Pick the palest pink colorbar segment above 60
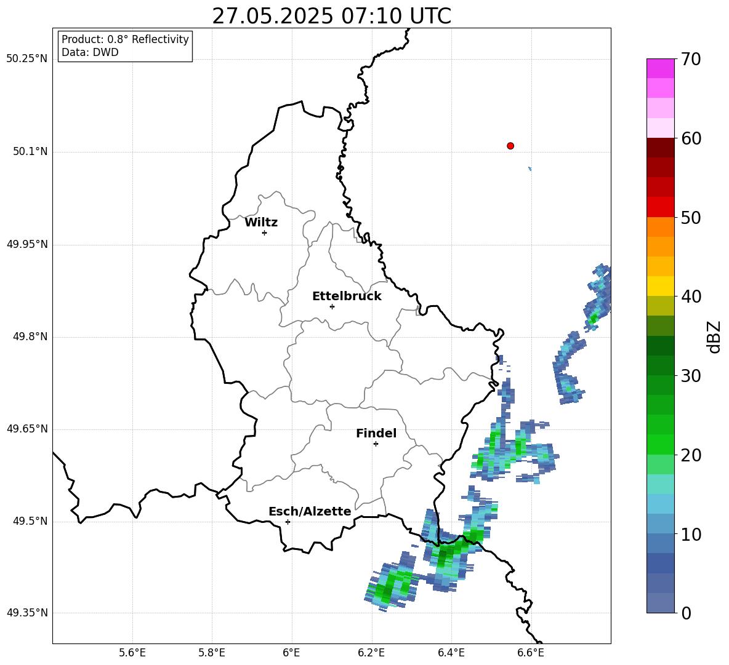 [661, 128]
